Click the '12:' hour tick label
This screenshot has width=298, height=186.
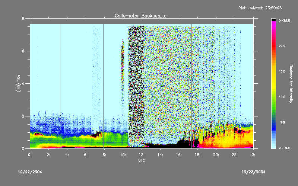pos(142,155)
